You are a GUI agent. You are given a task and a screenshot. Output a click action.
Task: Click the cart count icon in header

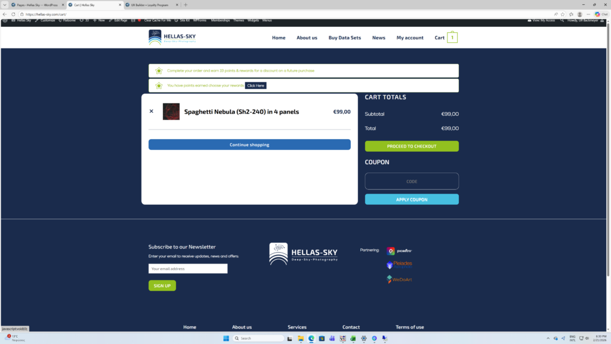[x=452, y=38]
